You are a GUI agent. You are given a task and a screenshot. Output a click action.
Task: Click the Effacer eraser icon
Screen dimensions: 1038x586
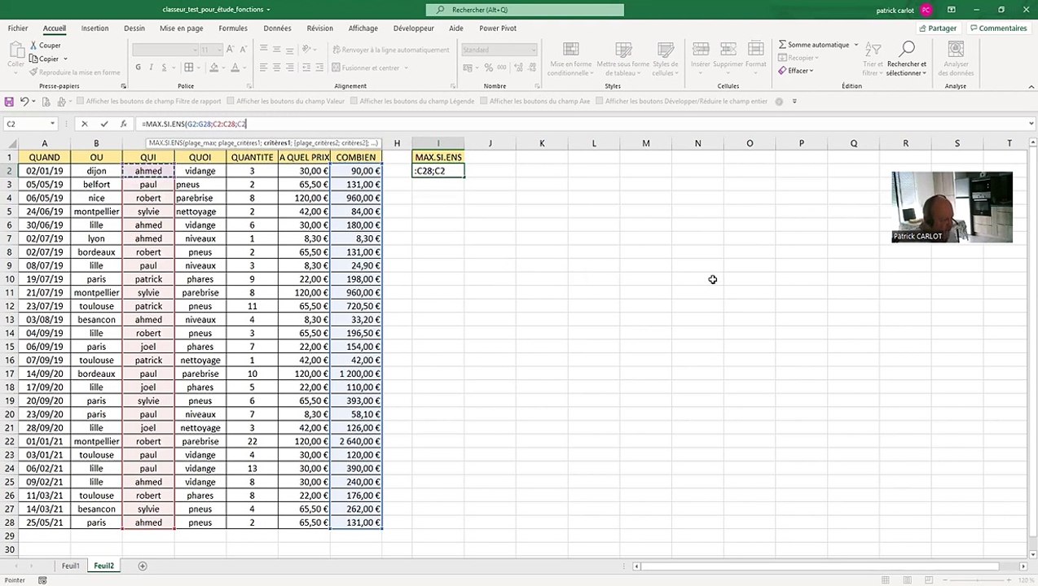[x=782, y=71]
